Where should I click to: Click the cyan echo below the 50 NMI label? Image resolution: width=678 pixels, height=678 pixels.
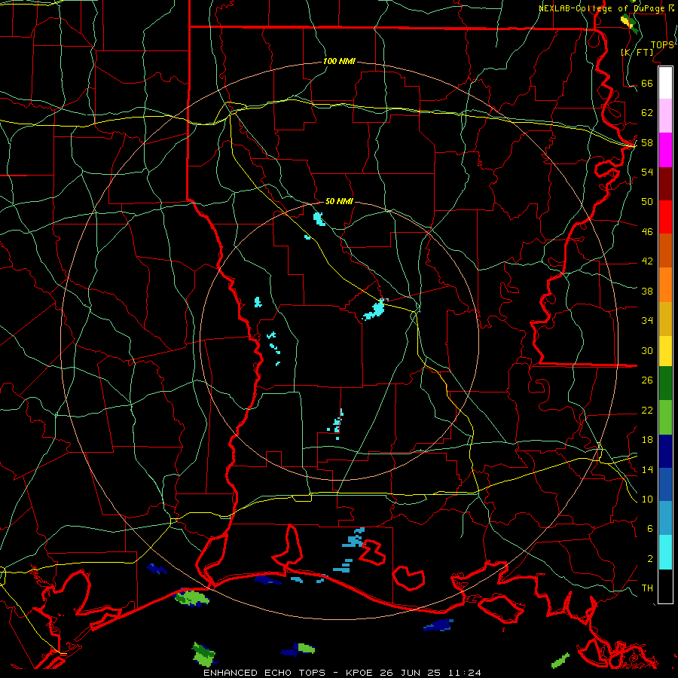coord(319,218)
